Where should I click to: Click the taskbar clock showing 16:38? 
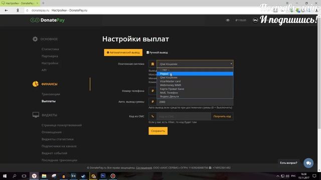tap(303, 176)
